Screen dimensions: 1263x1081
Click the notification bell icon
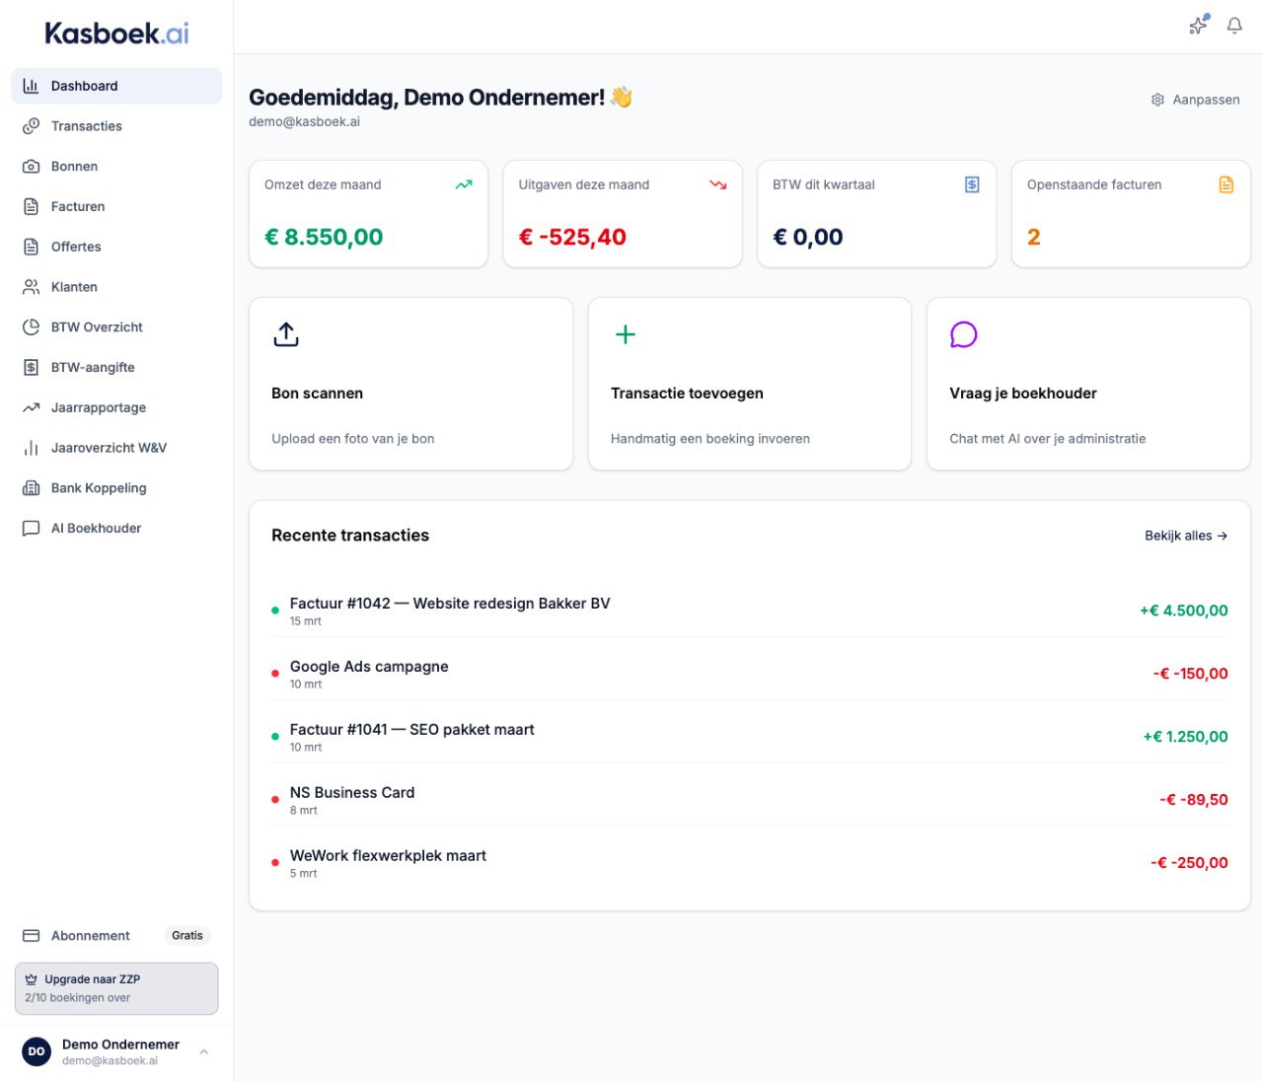1234,26
